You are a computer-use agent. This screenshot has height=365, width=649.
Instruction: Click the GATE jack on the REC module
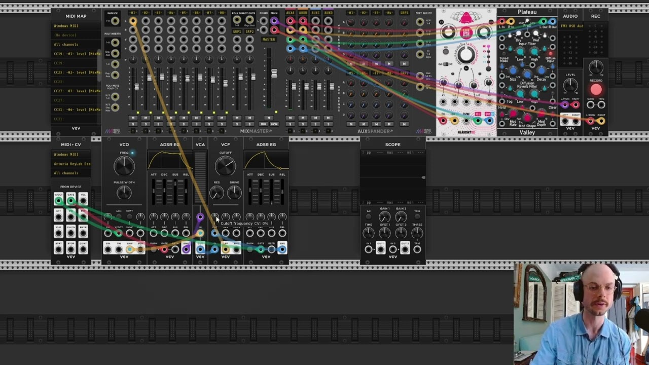(x=591, y=104)
